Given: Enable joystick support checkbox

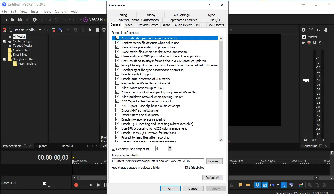Looking at the screenshot, I should tap(117, 74).
